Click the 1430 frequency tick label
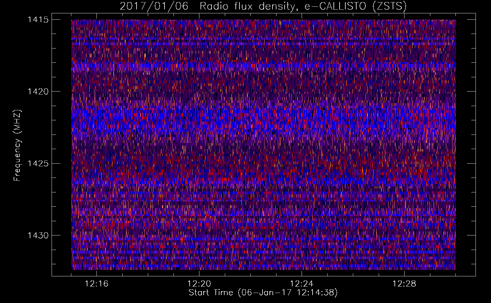 coord(38,235)
